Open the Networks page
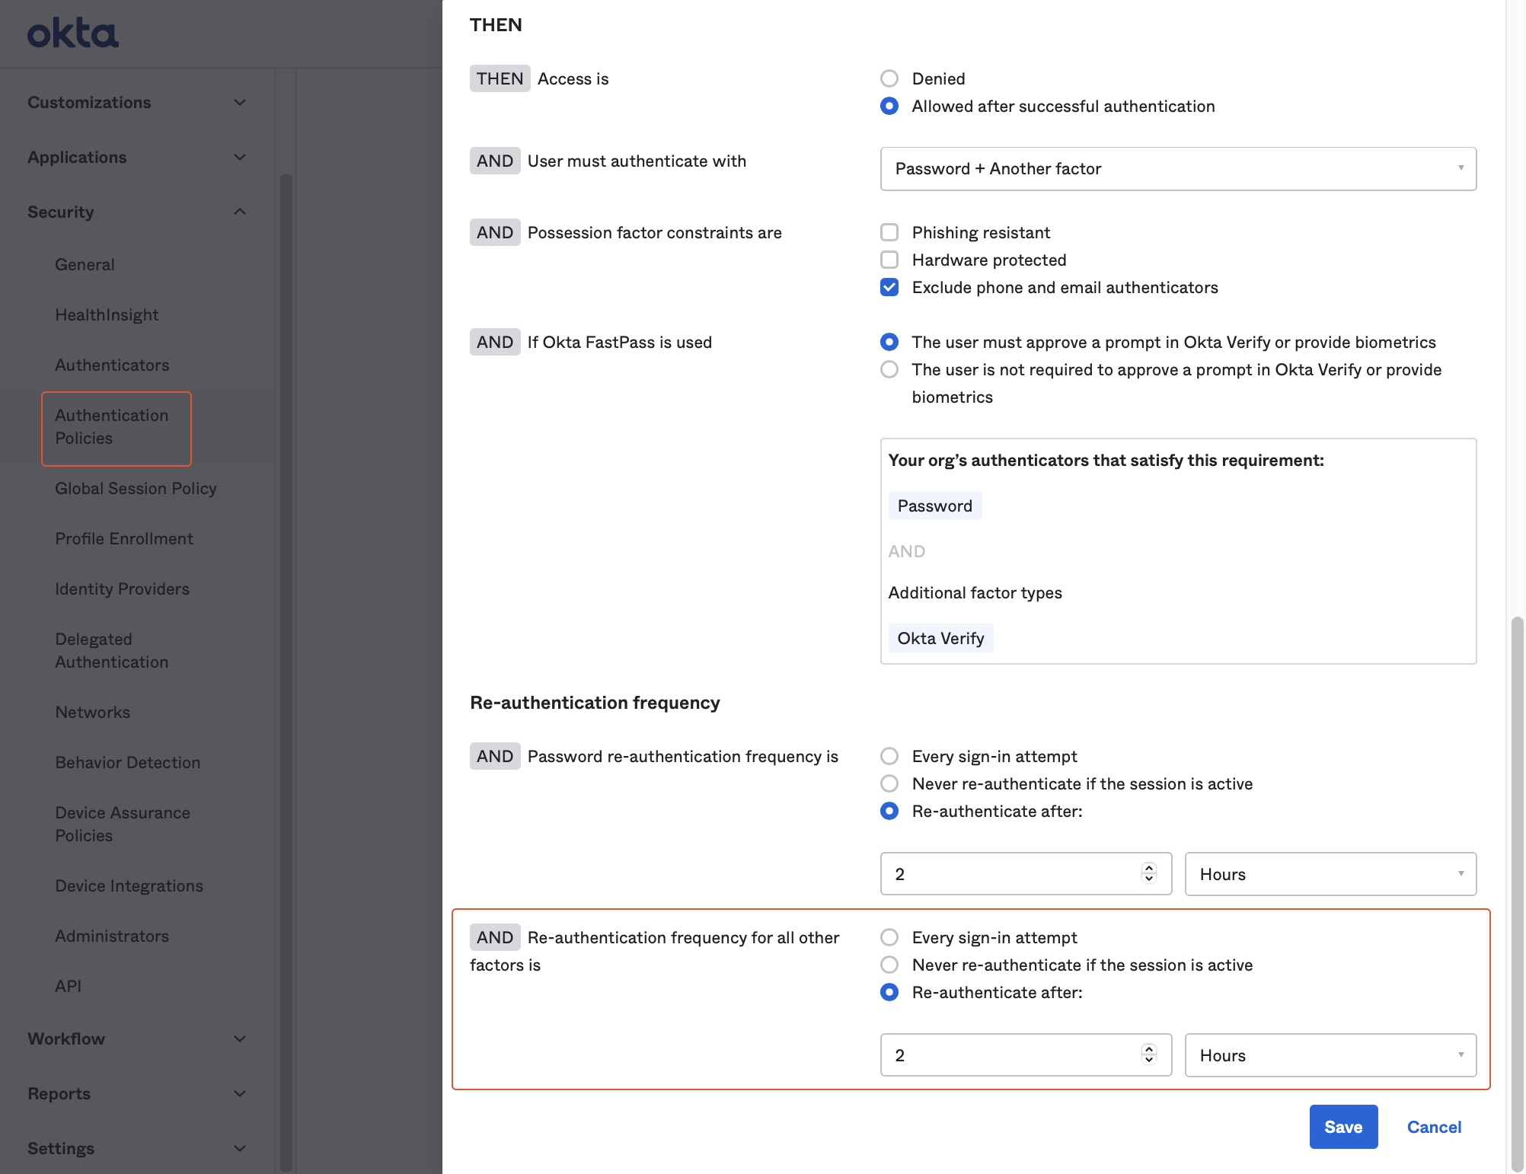Image resolution: width=1526 pixels, height=1174 pixels. (x=92, y=712)
